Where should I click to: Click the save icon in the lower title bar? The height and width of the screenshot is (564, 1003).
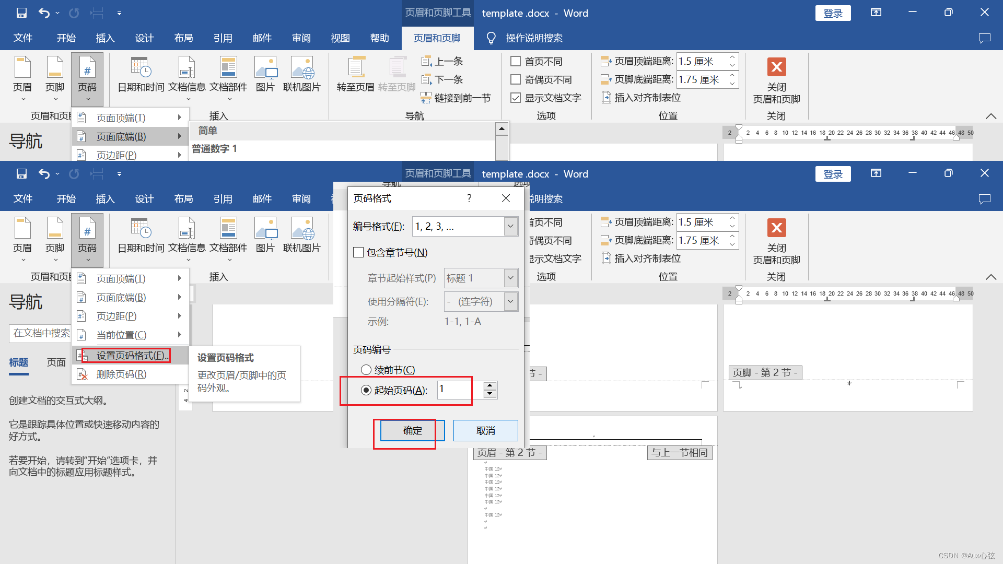(x=21, y=174)
